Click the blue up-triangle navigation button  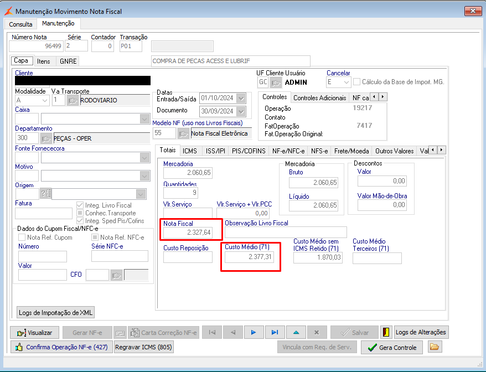click(296, 332)
